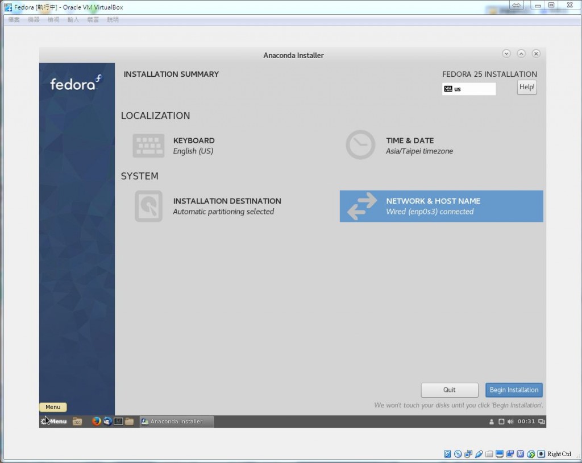
Task: Click the us keyboard layout field
Action: point(469,89)
